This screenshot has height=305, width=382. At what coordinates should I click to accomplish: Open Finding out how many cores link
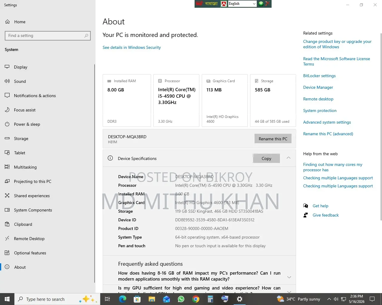(x=333, y=167)
